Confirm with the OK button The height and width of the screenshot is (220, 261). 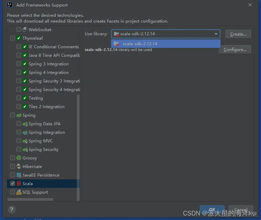tap(212, 209)
